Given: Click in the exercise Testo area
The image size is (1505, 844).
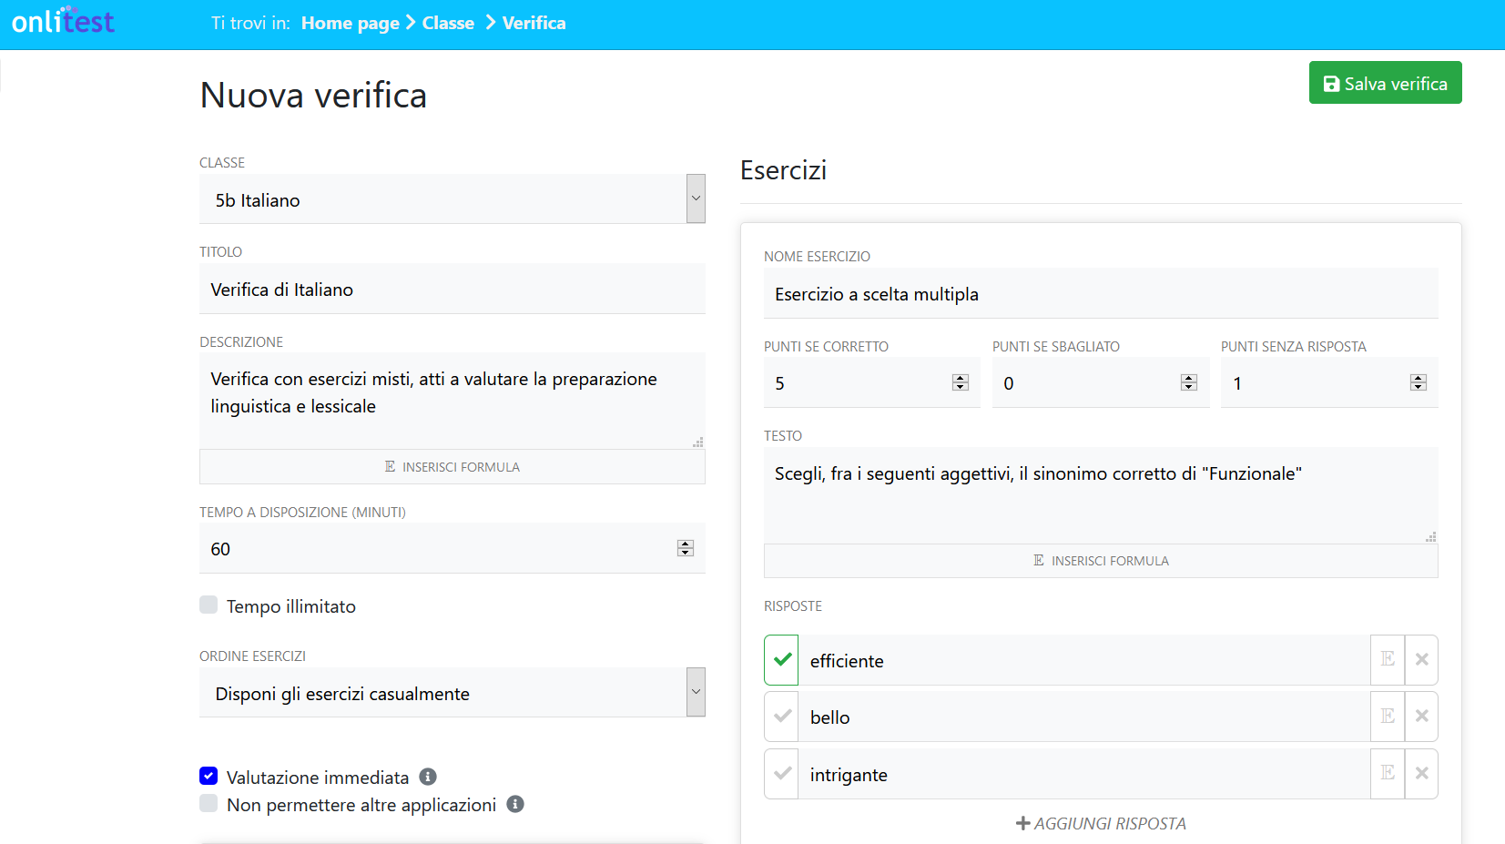Looking at the screenshot, I should 1101,495.
